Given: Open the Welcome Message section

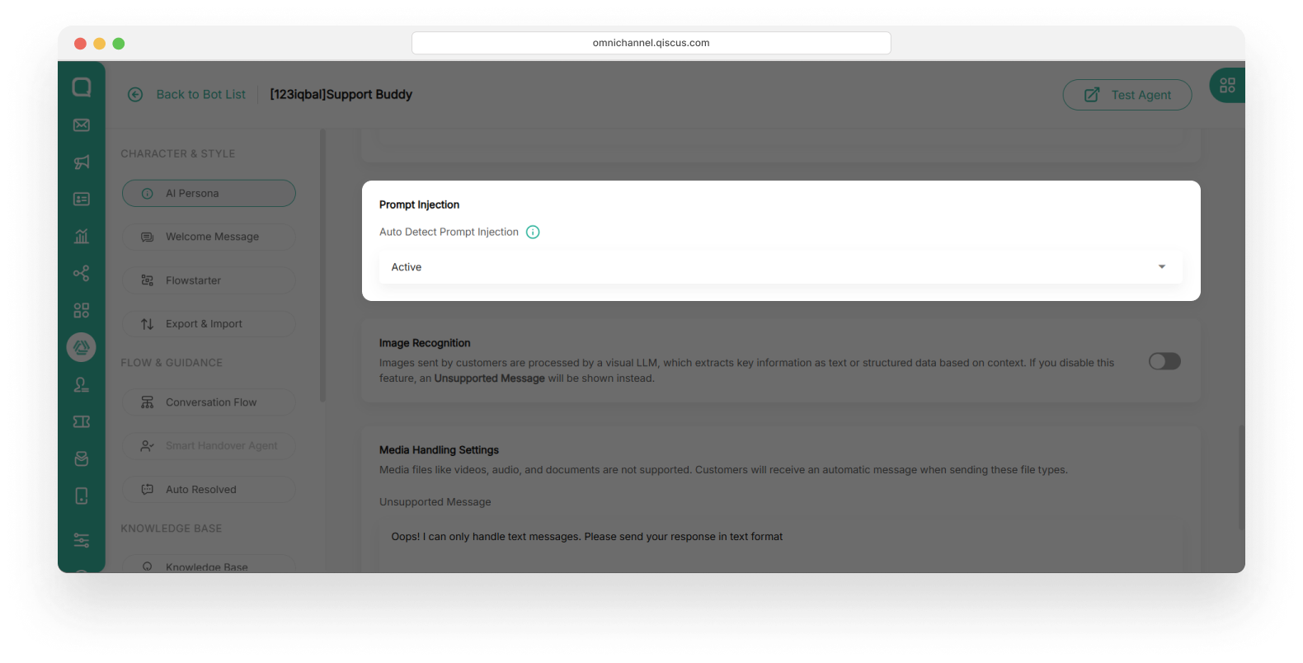Looking at the screenshot, I should point(209,237).
